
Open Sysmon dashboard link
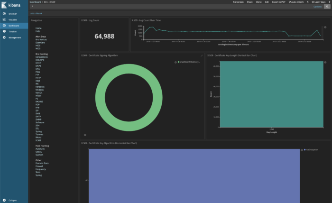[x=39, y=155]
